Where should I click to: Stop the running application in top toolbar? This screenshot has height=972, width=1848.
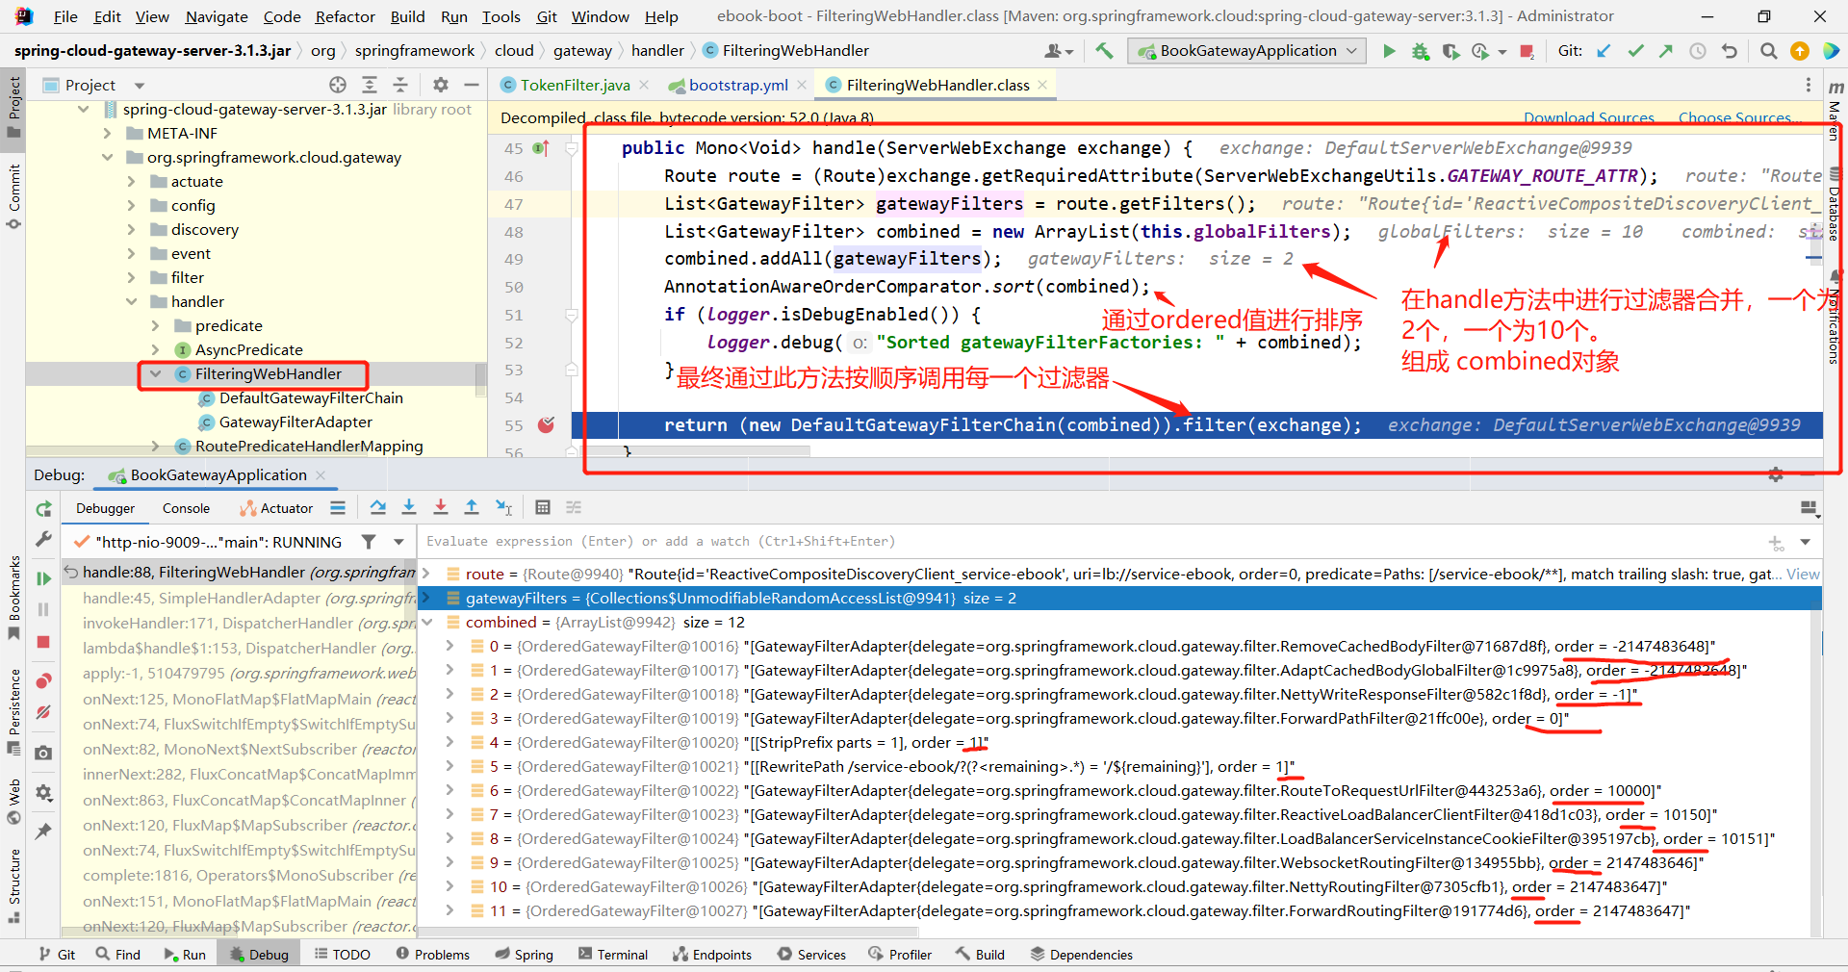point(1527,51)
